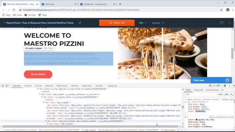This screenshot has width=235, height=132.
Task: Open the Chrome profile avatar
Action: [x=228, y=10]
